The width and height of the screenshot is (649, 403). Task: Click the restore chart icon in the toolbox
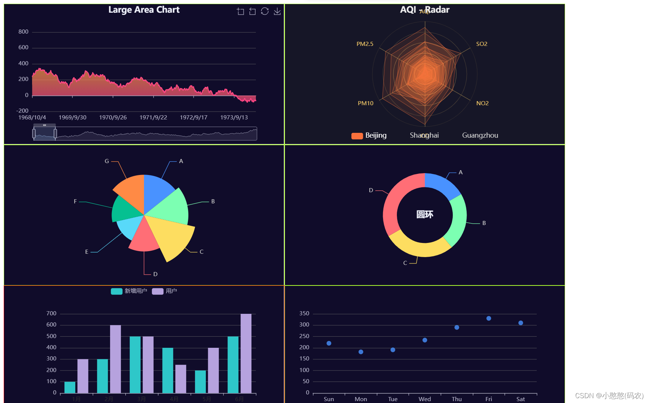(x=265, y=11)
